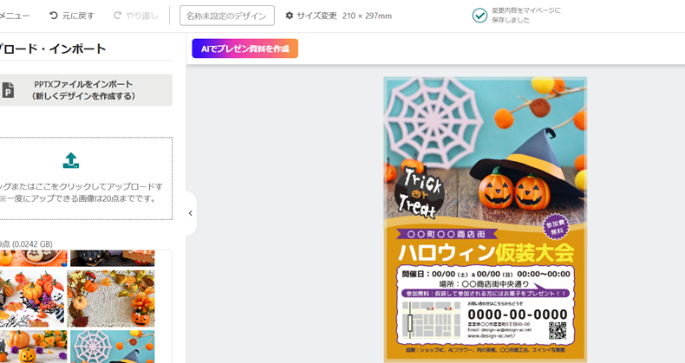Collapse the left side panel chevron

click(x=191, y=213)
